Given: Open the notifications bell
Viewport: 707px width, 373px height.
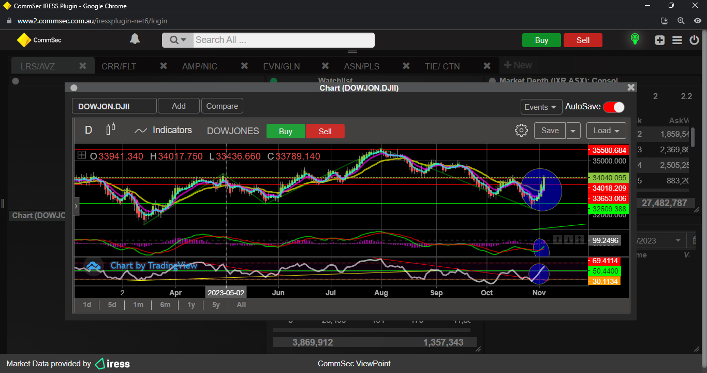Looking at the screenshot, I should pyautogui.click(x=135, y=39).
